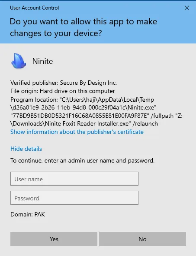Screen dimensions: 196x256
Task: Close the User Account Control dialog
Action: tap(187, 8)
